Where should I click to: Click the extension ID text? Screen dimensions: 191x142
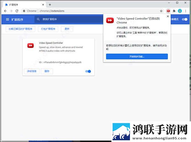[60, 62]
